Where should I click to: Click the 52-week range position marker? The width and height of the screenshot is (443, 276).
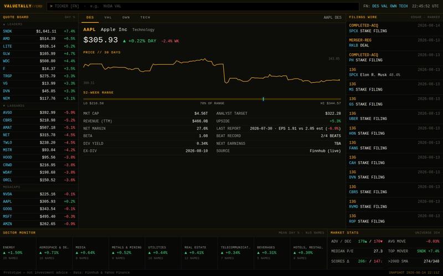(264, 99)
